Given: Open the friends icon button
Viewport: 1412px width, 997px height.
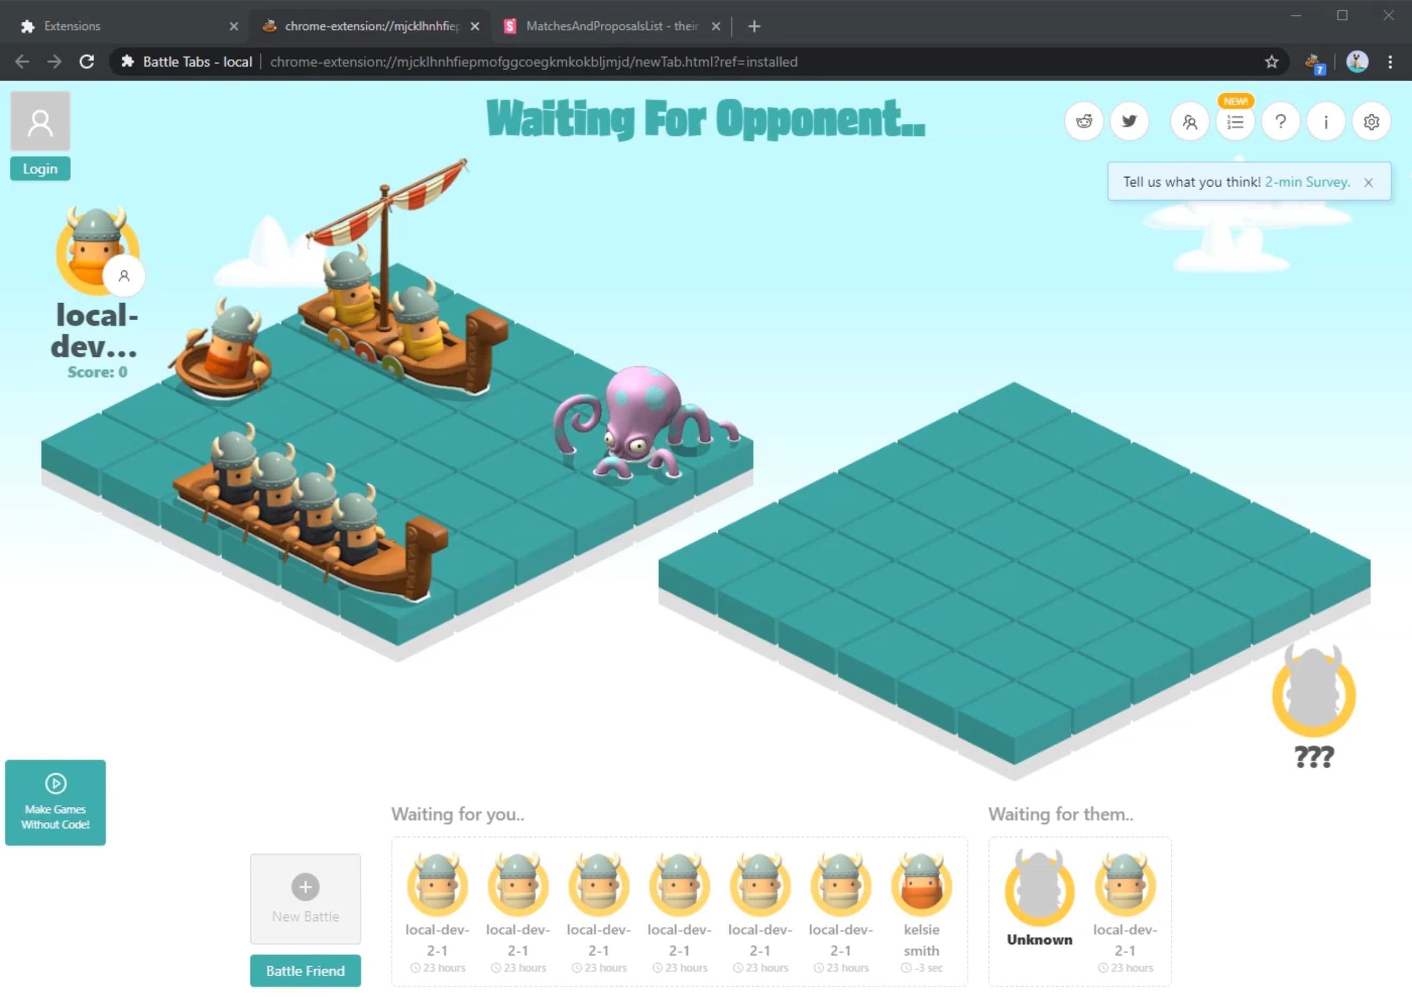Looking at the screenshot, I should coord(1189,122).
